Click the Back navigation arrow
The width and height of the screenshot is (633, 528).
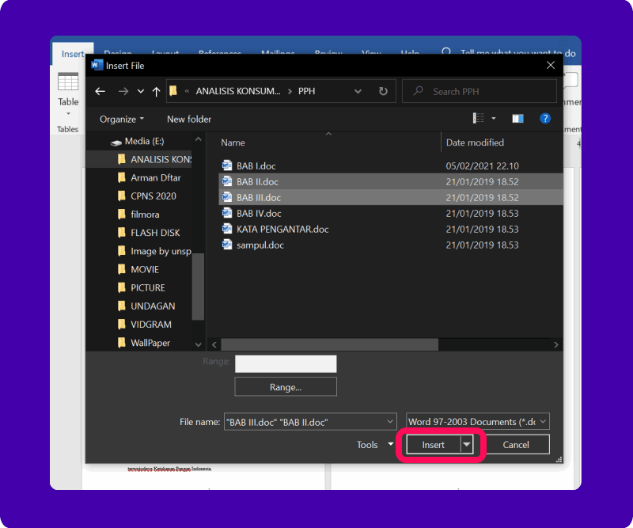100,91
